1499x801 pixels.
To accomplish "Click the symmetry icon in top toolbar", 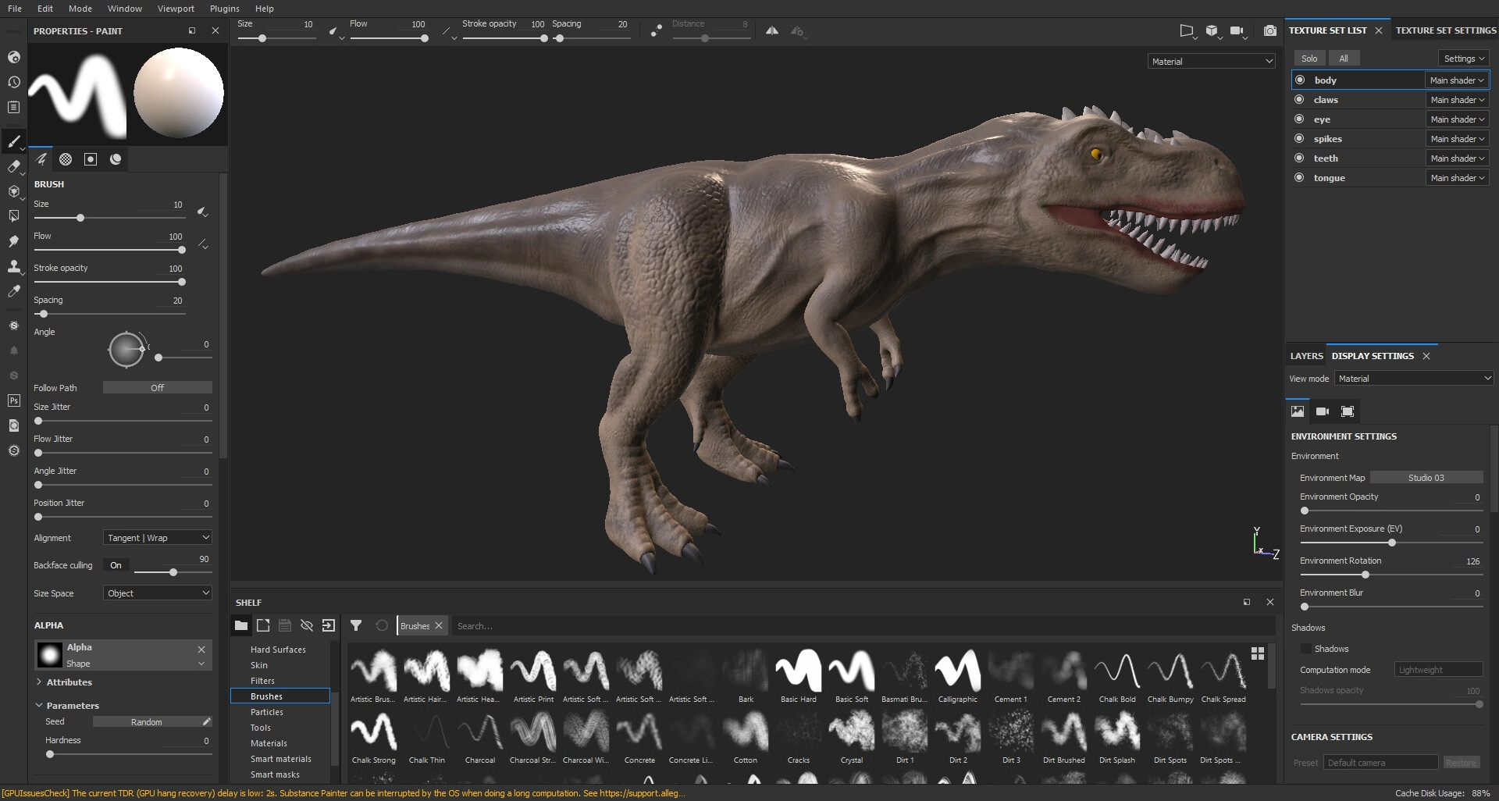I will [771, 31].
